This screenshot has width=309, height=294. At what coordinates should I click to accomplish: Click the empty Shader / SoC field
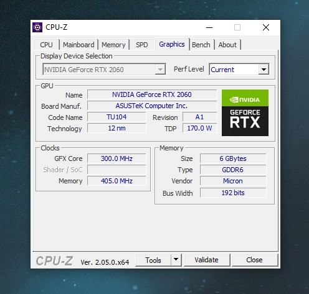[116, 170]
